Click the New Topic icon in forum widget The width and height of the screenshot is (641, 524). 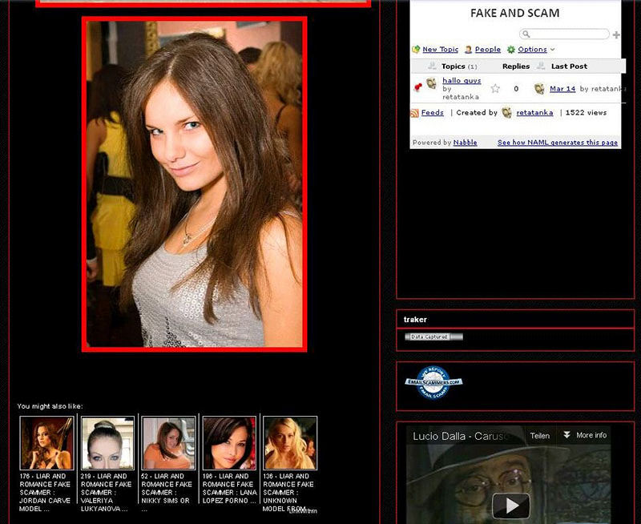tap(416, 50)
